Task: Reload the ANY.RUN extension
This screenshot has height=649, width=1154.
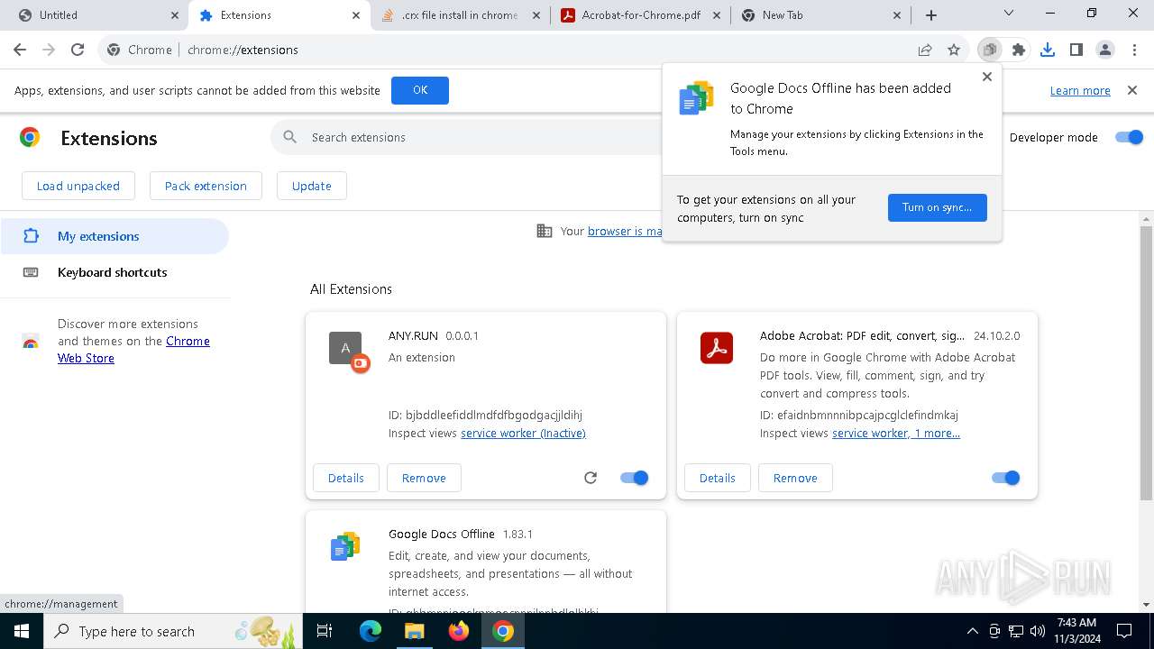Action: 591,478
